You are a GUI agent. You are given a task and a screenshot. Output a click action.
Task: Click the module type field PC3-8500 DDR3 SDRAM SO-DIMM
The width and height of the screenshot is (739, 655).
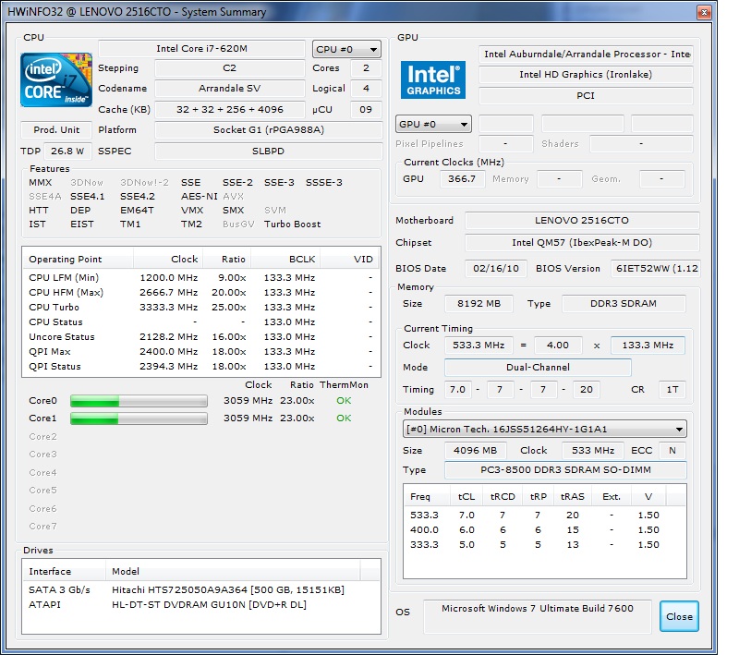tap(565, 470)
